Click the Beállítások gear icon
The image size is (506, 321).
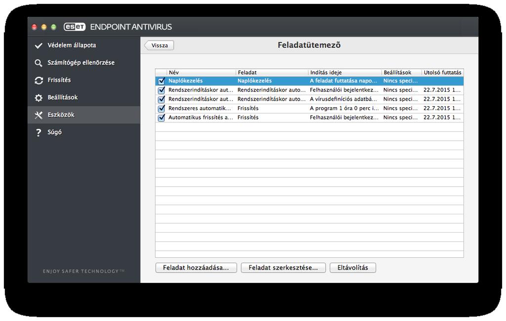pos(39,98)
